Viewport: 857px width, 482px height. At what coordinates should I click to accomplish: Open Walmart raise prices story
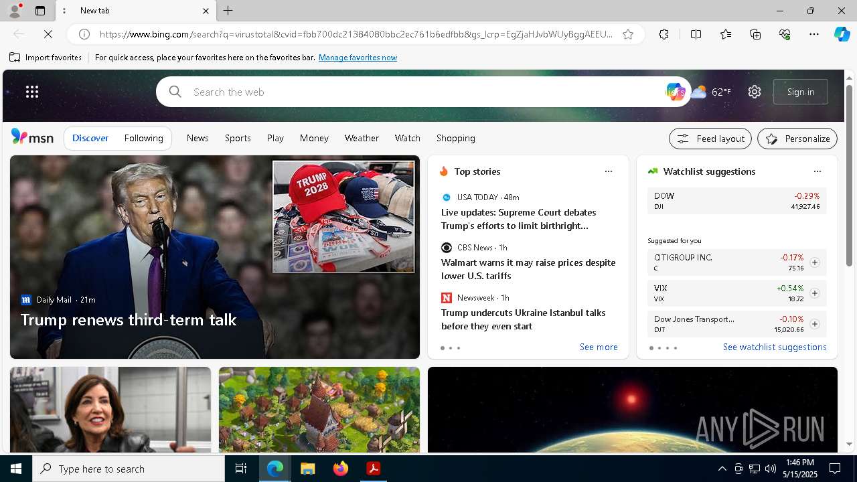528,269
